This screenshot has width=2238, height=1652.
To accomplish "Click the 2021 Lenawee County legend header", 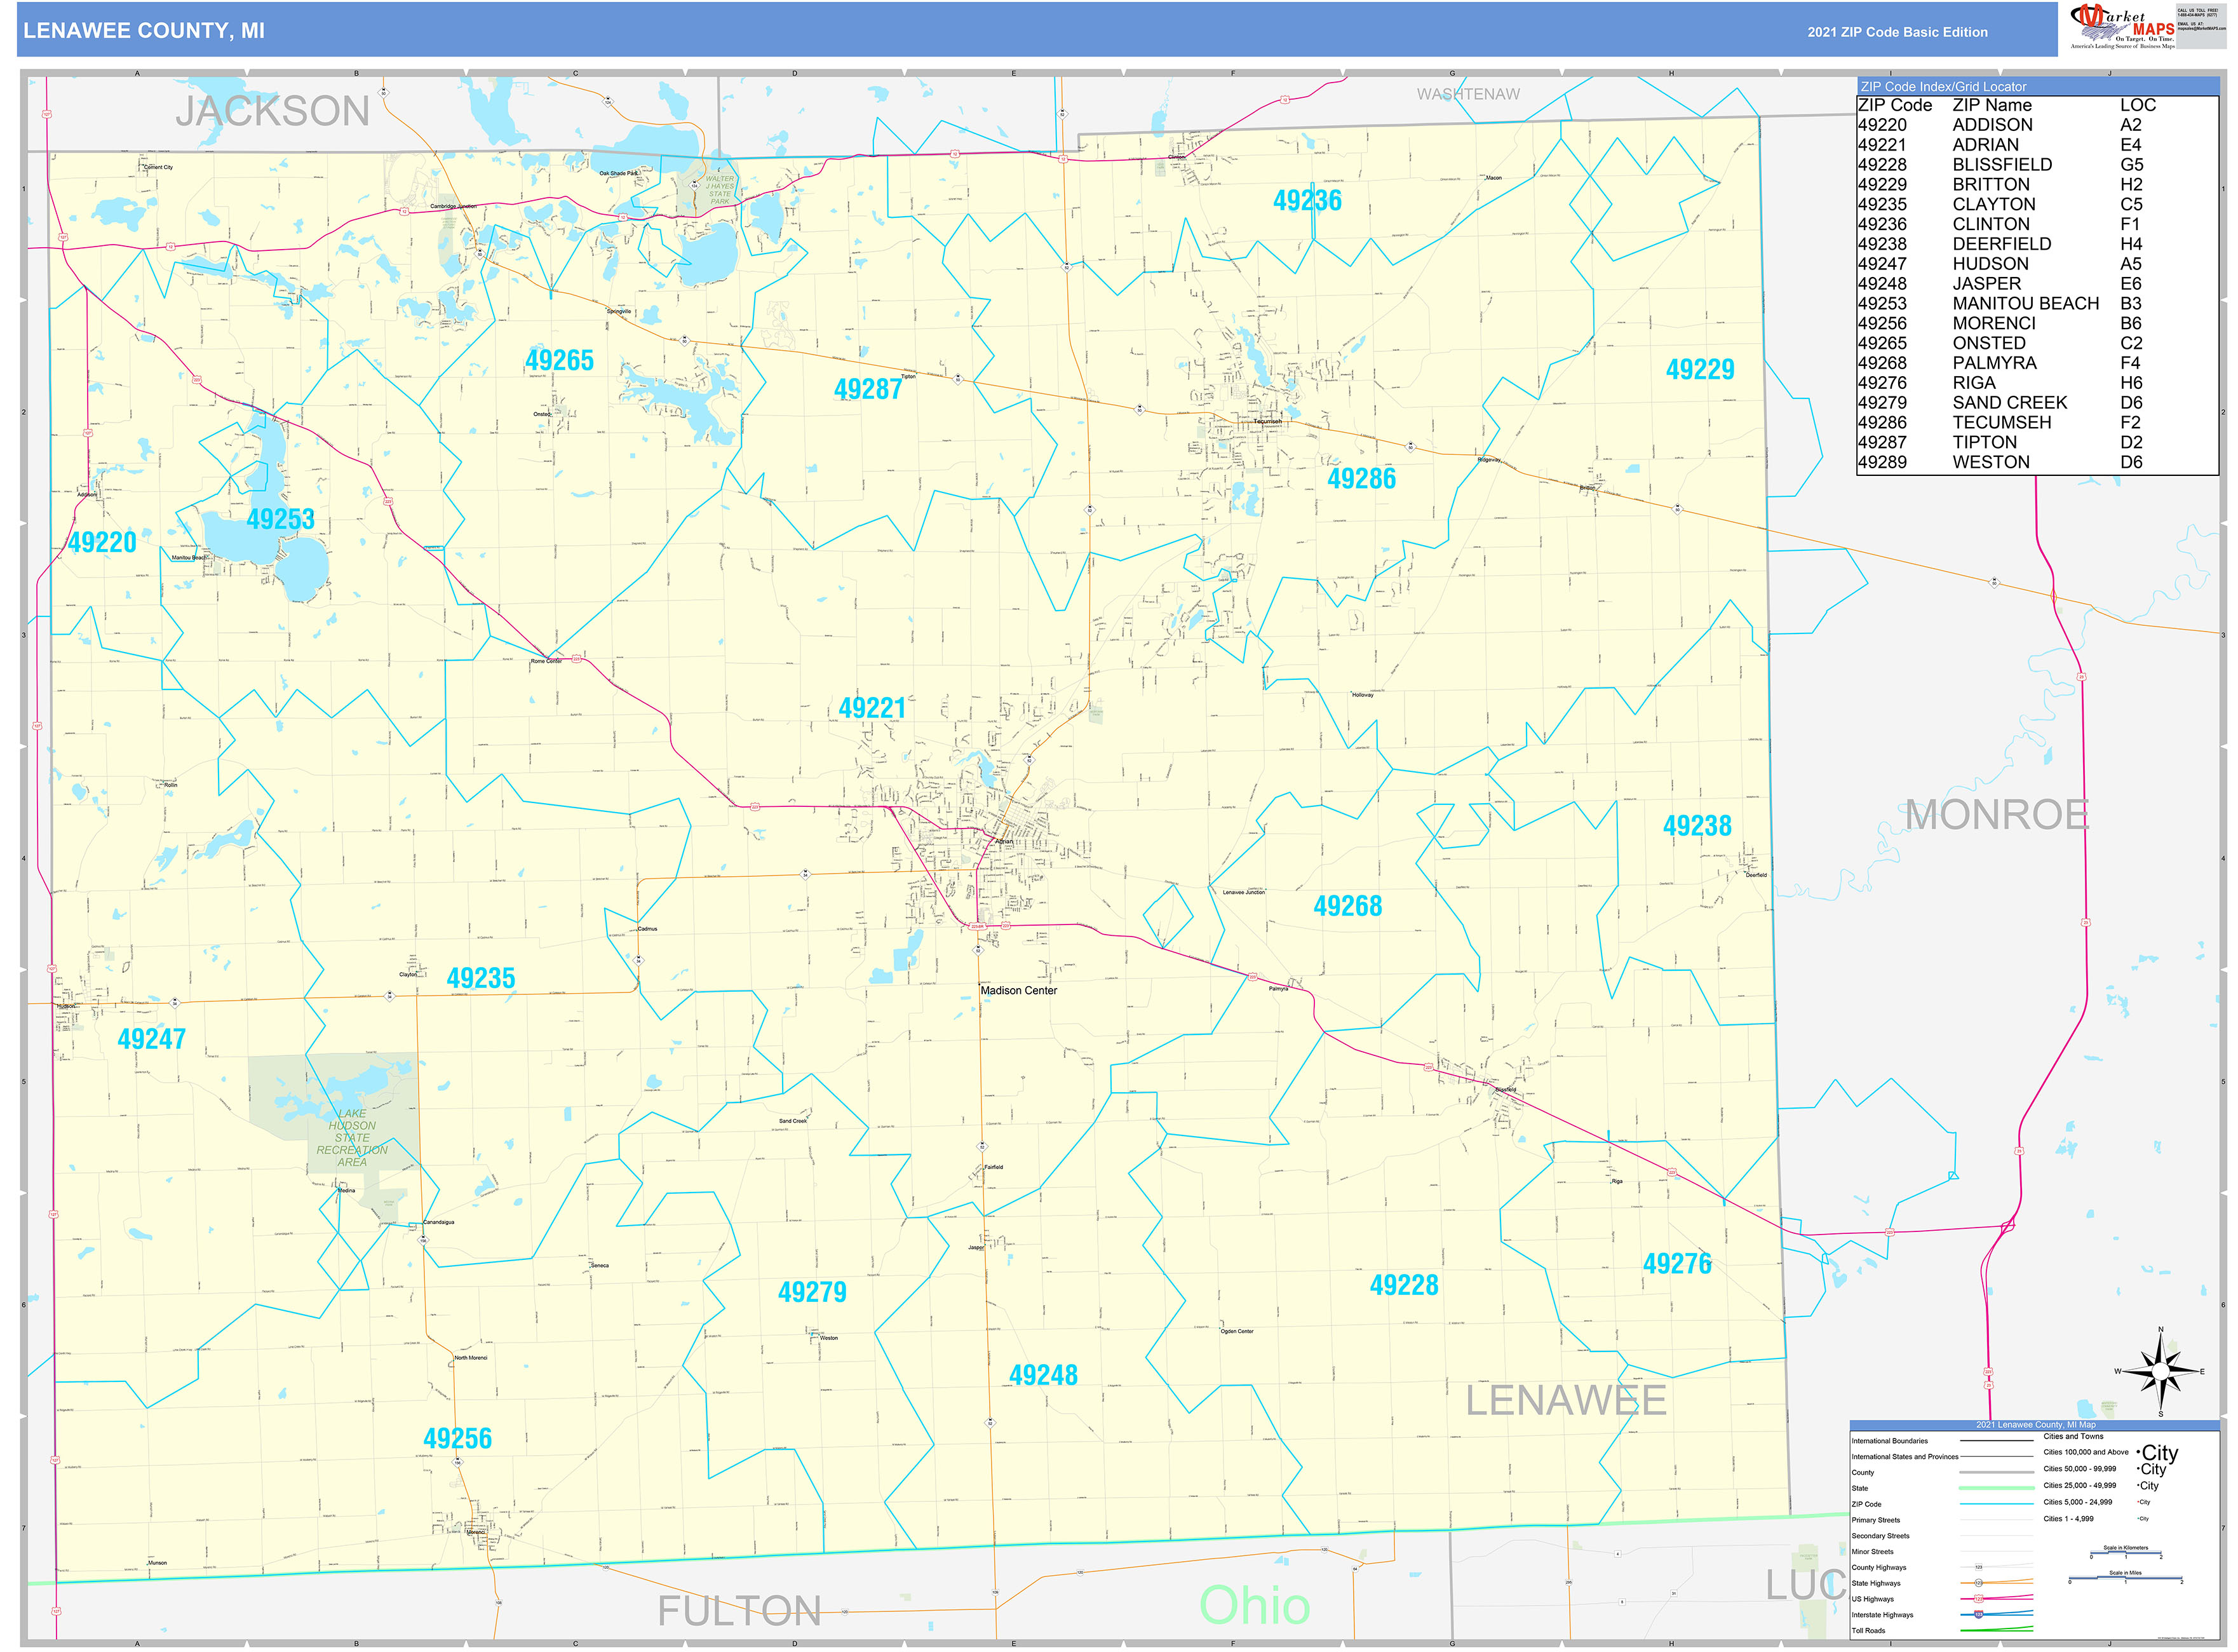I will [x=2035, y=1425].
